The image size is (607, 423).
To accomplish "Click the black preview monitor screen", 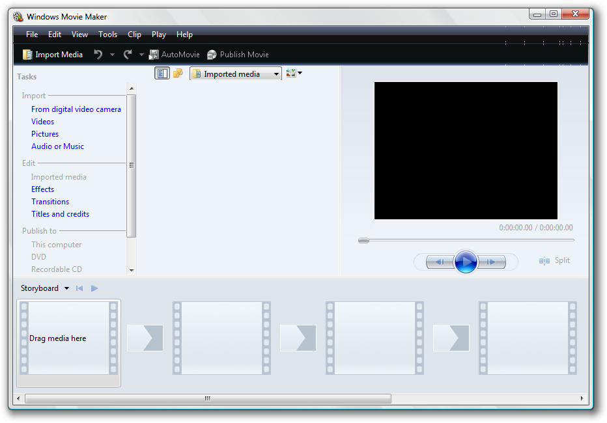I will 466,150.
